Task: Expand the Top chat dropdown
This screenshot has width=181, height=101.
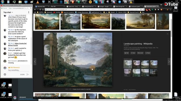Action: (8, 12)
